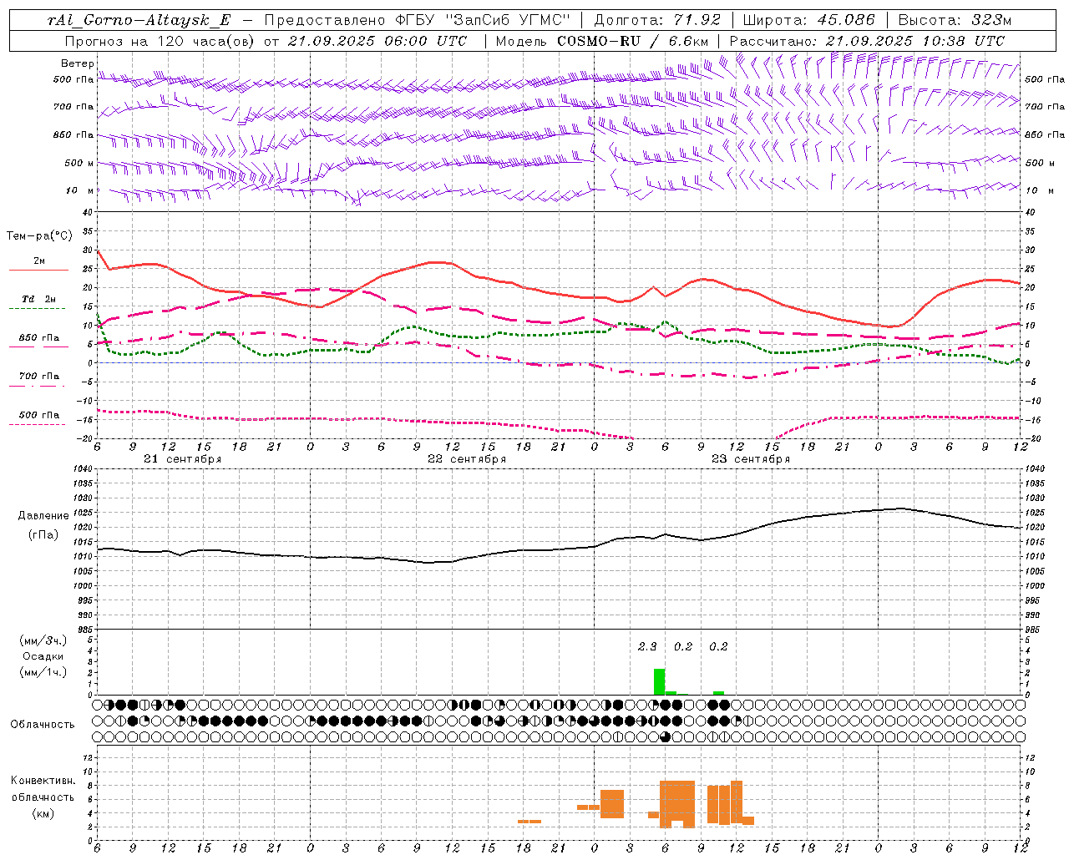Click the red solid 2м legend line
1069x855 pixels.
38,270
